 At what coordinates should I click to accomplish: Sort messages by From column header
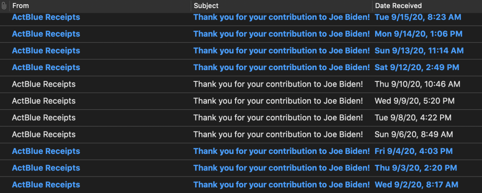pos(20,6)
